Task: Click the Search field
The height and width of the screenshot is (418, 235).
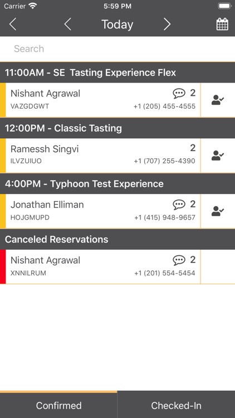Action: tap(117, 49)
